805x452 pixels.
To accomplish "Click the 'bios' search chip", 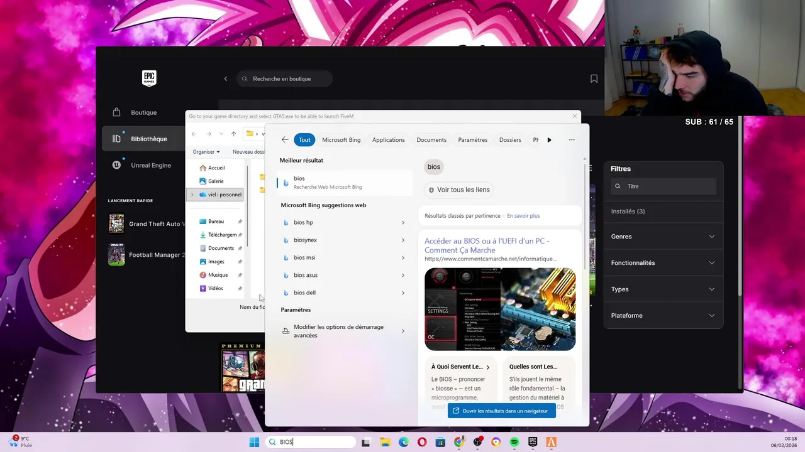I will click(x=434, y=166).
